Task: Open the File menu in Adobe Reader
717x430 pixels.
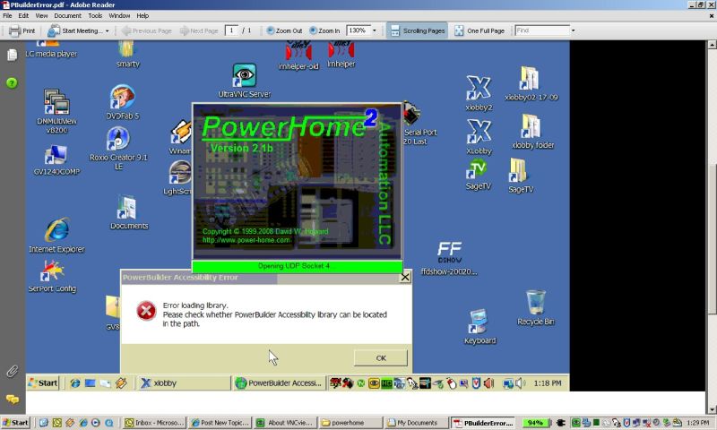Action: tap(7, 15)
